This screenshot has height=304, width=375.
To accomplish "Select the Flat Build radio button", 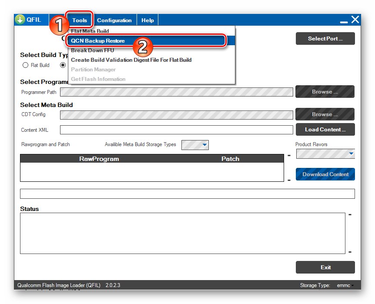I will tap(25, 65).
